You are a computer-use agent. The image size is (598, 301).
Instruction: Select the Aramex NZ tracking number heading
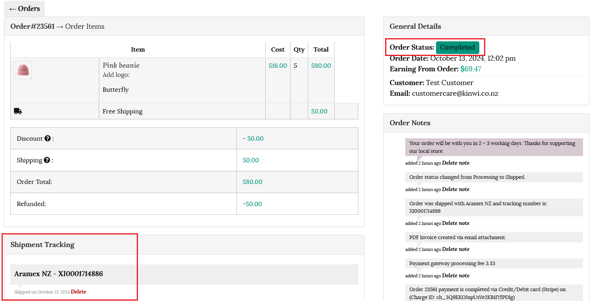(x=59, y=274)
